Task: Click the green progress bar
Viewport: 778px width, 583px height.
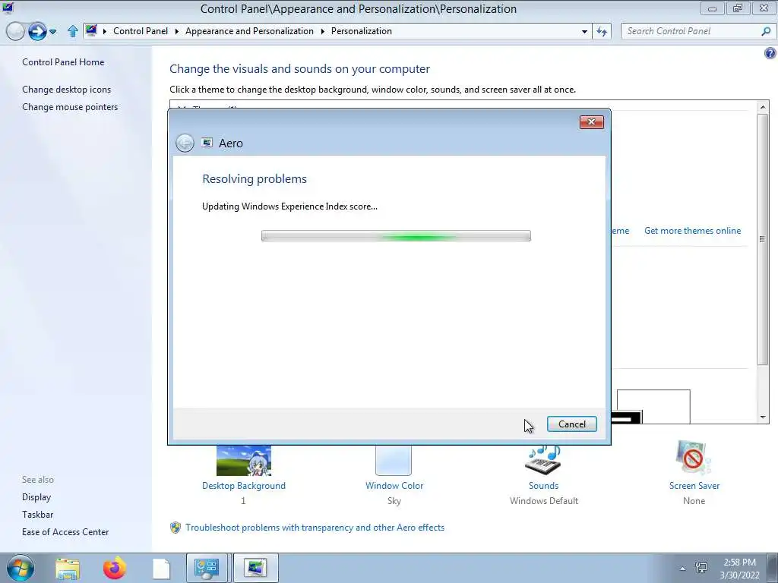Action: pyautogui.click(x=396, y=235)
